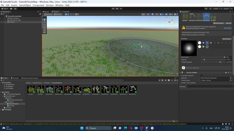The image size is (234, 131).
Task: Toggle Enable Tree Colliders checkbox
Action: click(201, 83)
